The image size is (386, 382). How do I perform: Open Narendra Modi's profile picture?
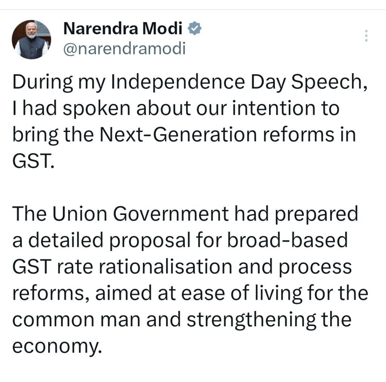tap(31, 39)
